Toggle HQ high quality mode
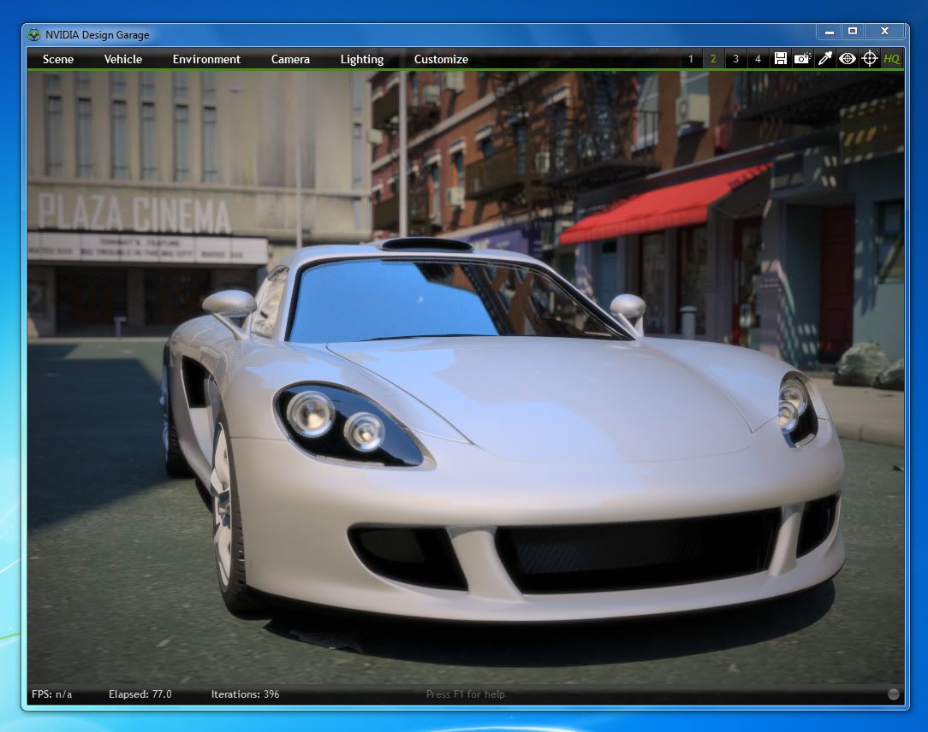The height and width of the screenshot is (732, 928). point(891,59)
